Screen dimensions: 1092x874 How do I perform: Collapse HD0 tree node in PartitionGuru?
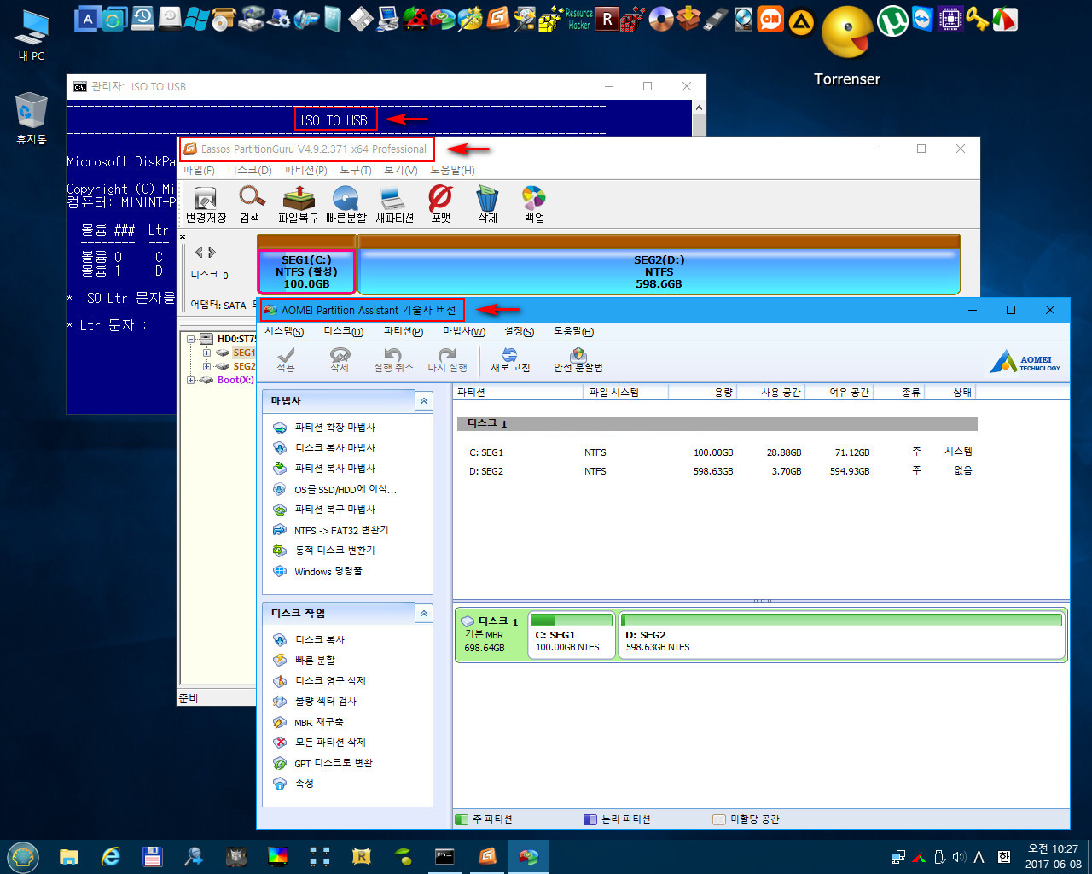pos(192,339)
